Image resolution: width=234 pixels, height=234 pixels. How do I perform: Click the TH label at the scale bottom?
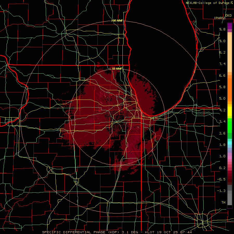coord(223,203)
